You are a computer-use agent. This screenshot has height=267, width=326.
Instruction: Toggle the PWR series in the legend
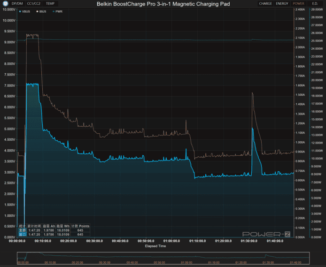pyautogui.click(x=58, y=11)
